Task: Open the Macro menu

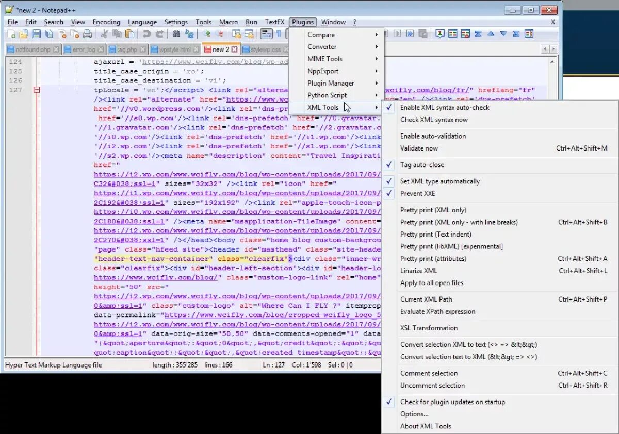Action: [x=229, y=22]
